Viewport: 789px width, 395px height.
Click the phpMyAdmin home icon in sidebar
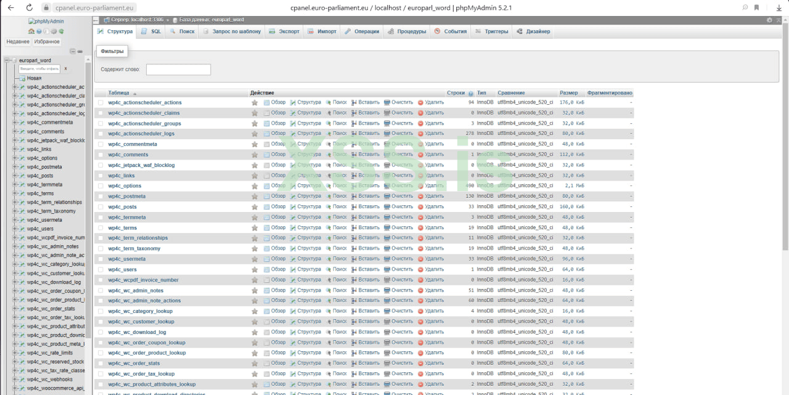[x=31, y=31]
